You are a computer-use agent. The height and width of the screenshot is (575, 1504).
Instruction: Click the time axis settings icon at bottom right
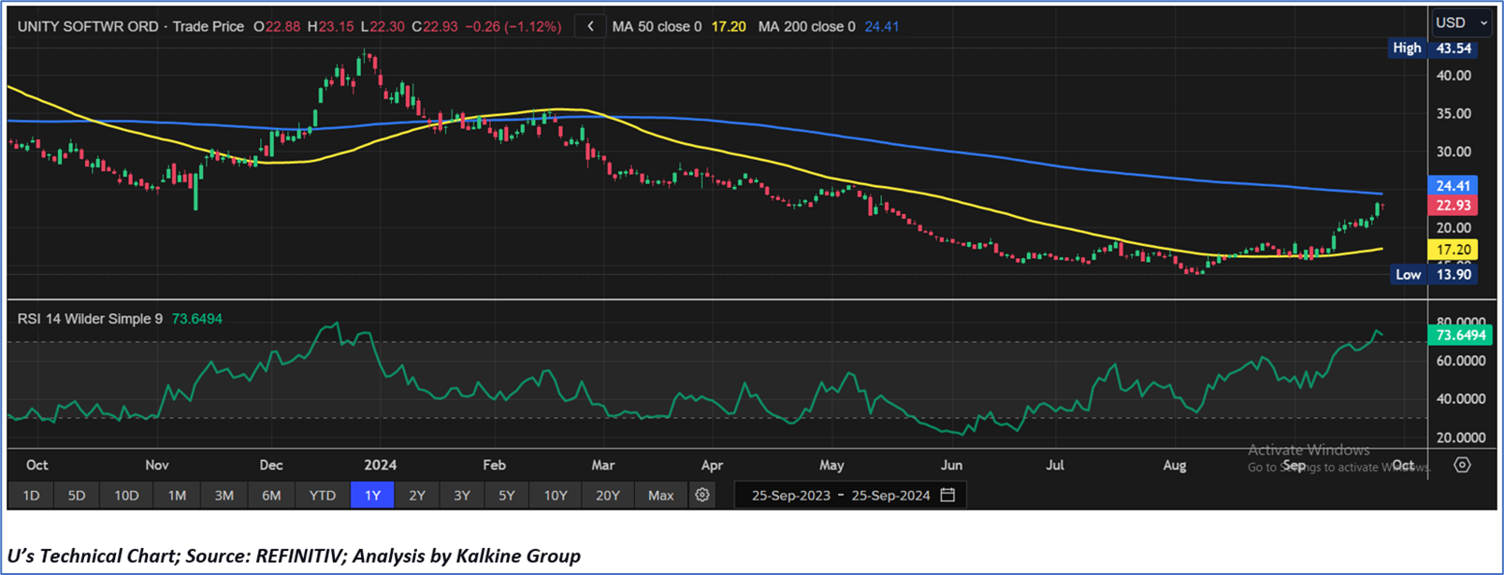coord(1462,465)
